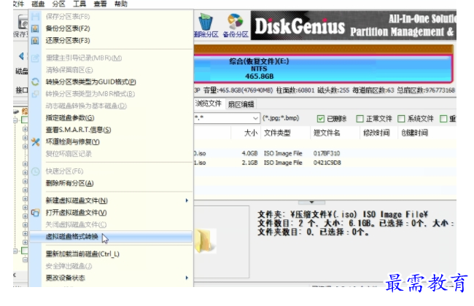Toggle the 已删除 checkbox
474x306 pixels.
tap(321, 119)
